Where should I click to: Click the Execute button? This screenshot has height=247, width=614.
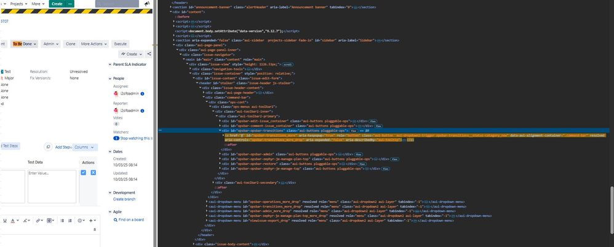120,44
